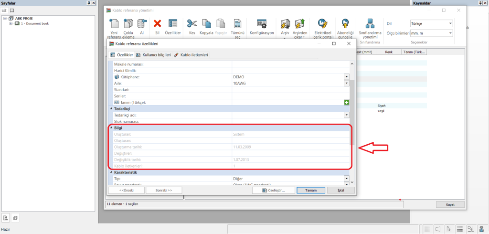Collapse the Bilgi section

pyautogui.click(x=111, y=128)
